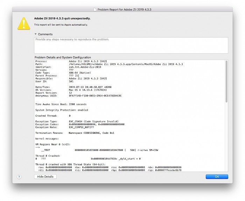The image size is (245, 201).
Task: Click the 'Crashed Thread:' line
Action: (x=53, y=116)
